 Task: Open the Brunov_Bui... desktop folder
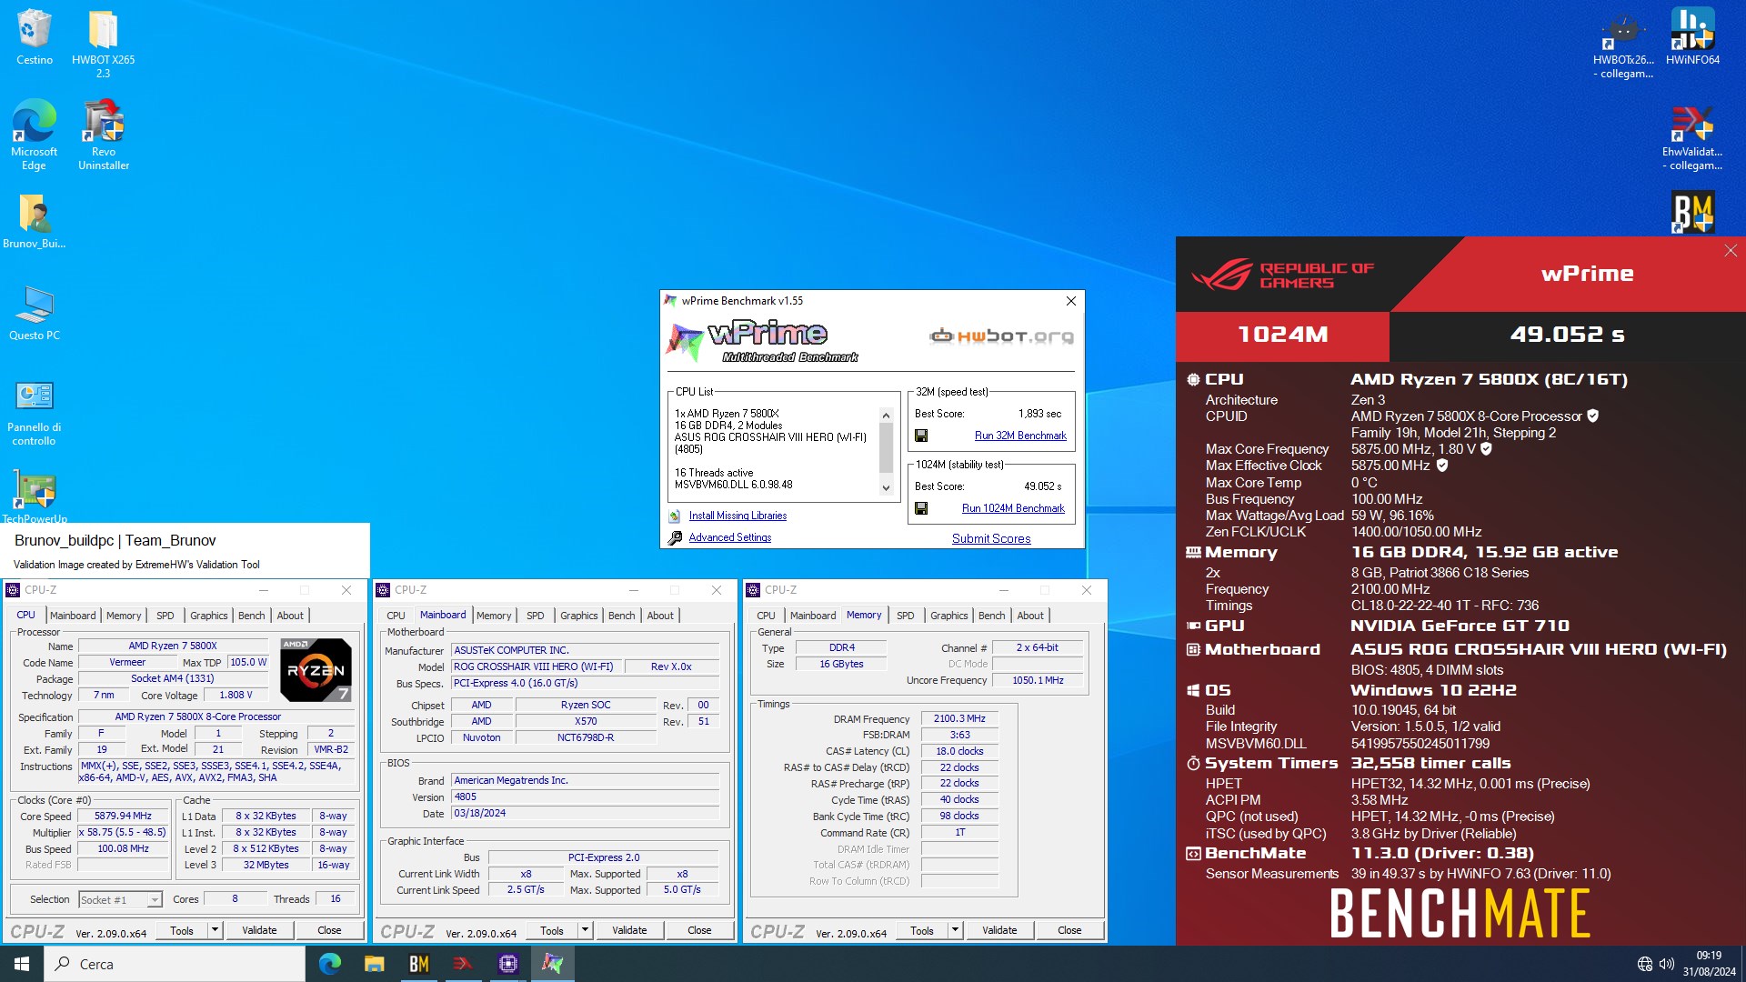point(34,221)
